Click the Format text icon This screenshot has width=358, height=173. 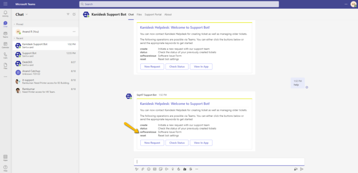tap(137, 169)
